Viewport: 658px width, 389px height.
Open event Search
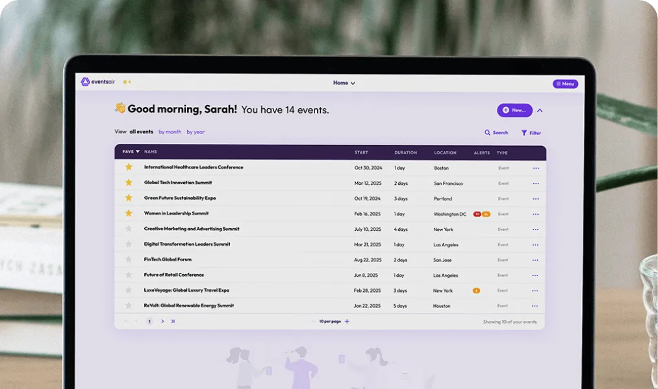coord(496,132)
